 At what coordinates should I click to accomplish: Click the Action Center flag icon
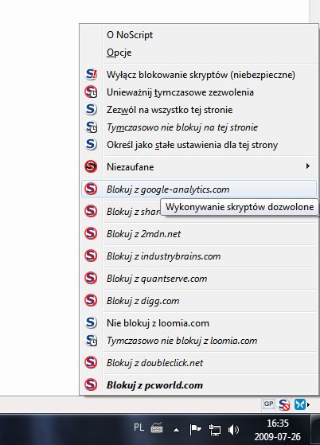[195, 430]
